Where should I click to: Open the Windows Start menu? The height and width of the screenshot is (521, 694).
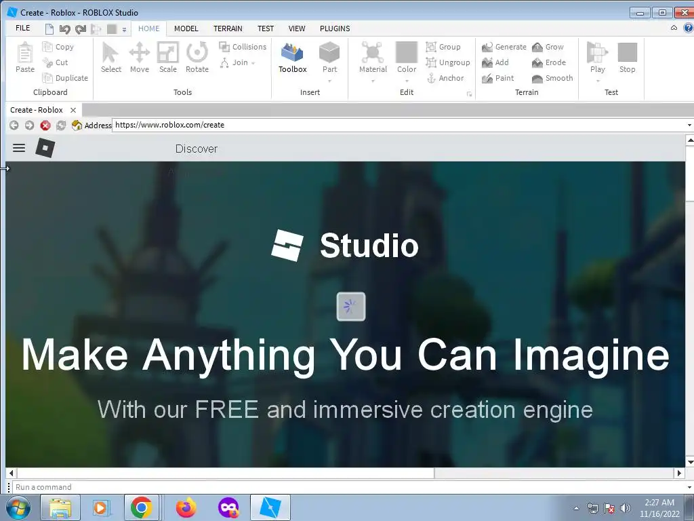pos(18,507)
